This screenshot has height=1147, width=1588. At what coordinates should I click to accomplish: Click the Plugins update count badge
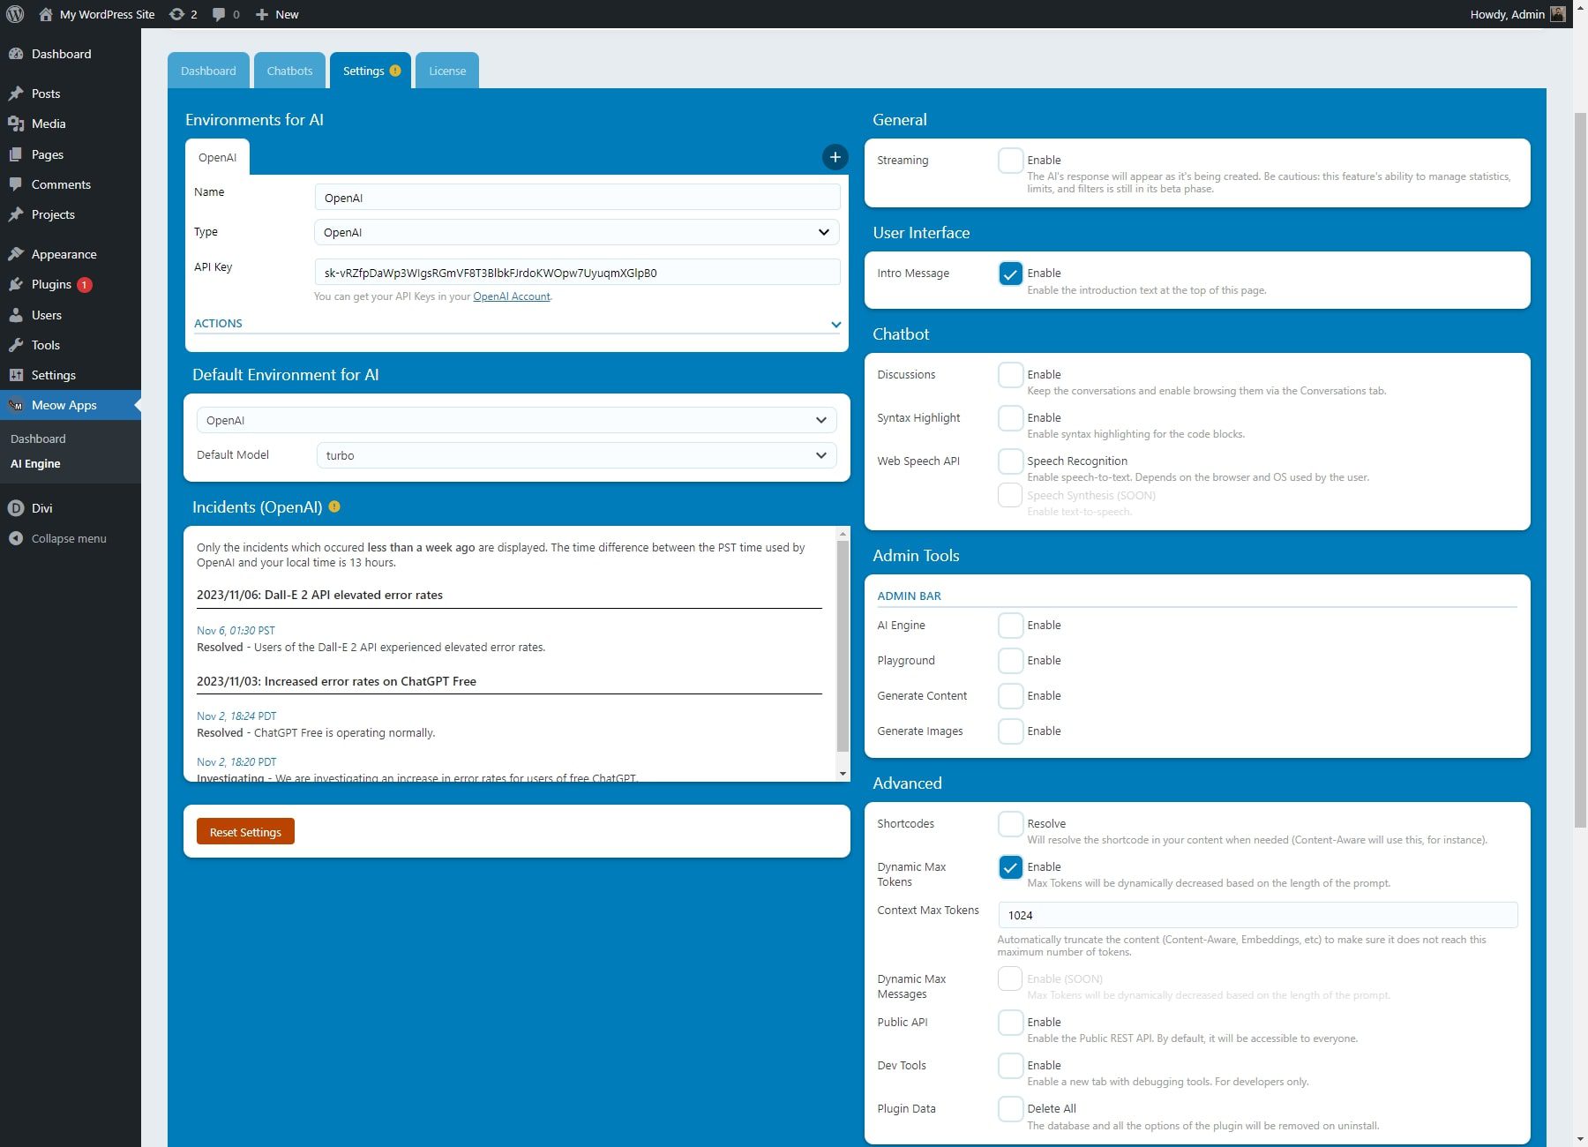coord(85,285)
